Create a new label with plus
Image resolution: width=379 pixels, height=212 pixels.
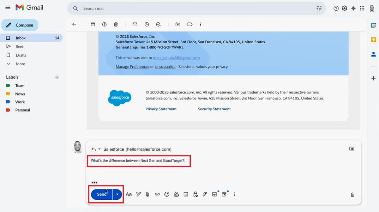click(57, 77)
